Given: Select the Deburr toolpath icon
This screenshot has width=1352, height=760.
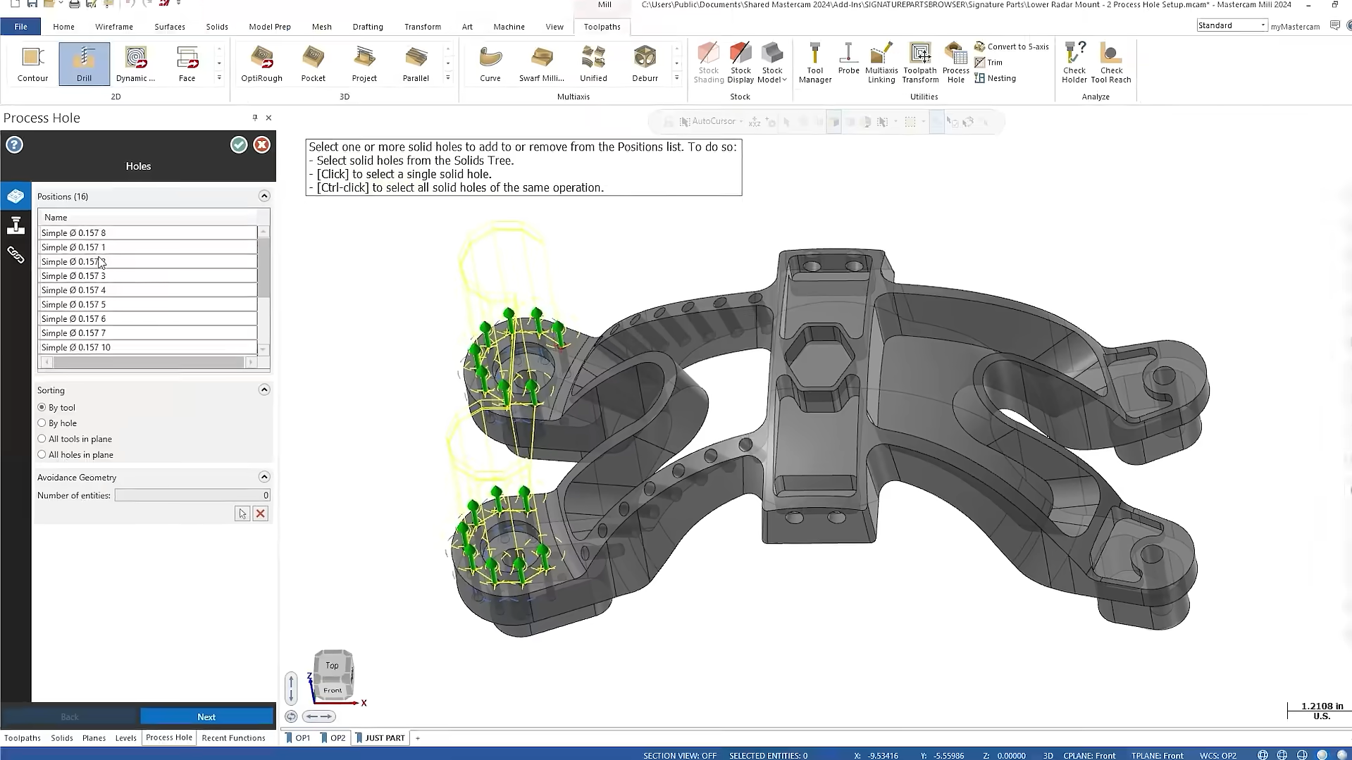Looking at the screenshot, I should 645,63.
